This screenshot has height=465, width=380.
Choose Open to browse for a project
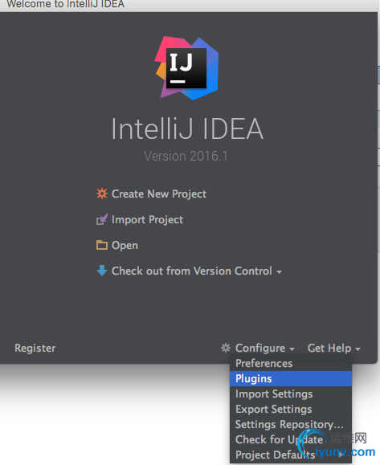(x=125, y=245)
